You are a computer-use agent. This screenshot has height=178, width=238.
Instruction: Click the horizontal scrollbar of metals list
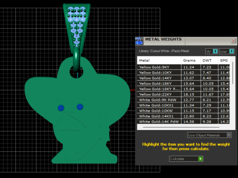pos(181,127)
